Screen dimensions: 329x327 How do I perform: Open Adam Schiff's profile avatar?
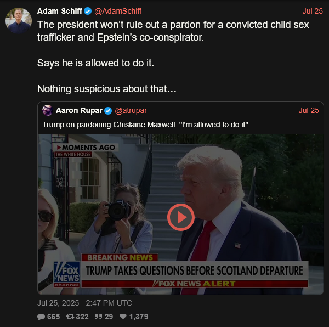tap(19, 20)
